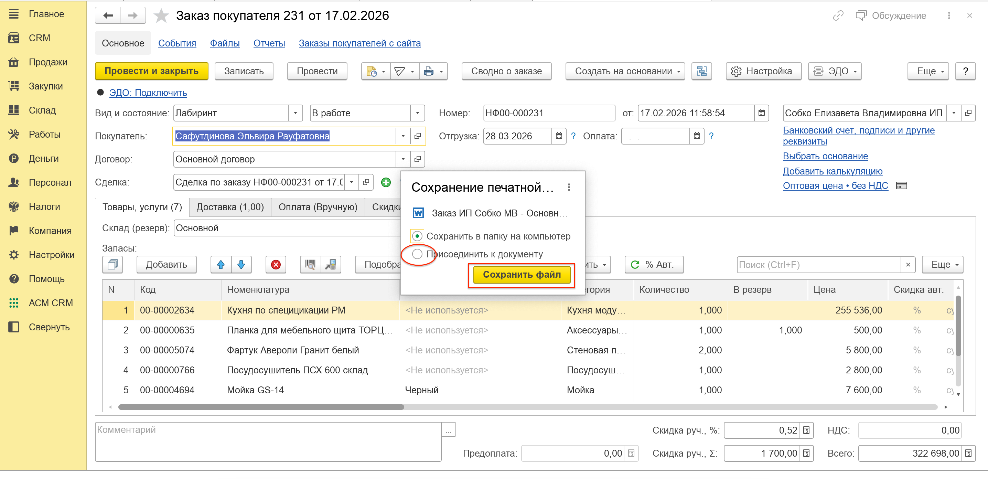
Task: Expand Создать на основании dropdown
Action: (625, 71)
